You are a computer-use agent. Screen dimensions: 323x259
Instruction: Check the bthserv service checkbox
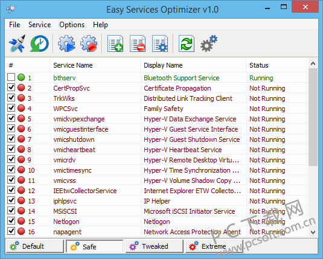point(11,77)
